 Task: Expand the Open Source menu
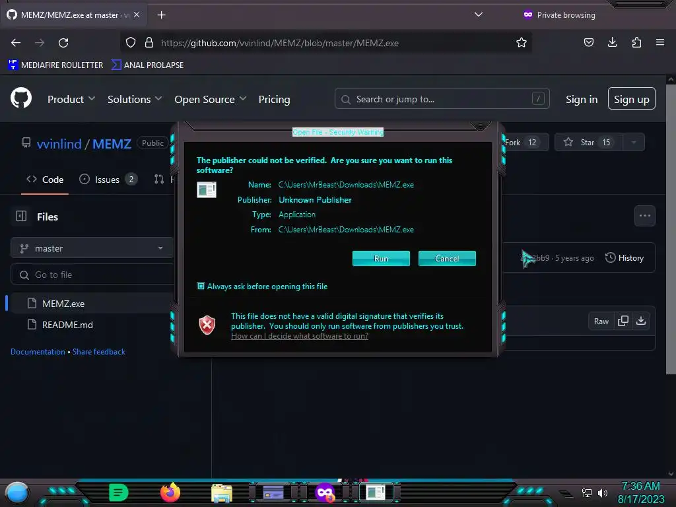tap(211, 99)
